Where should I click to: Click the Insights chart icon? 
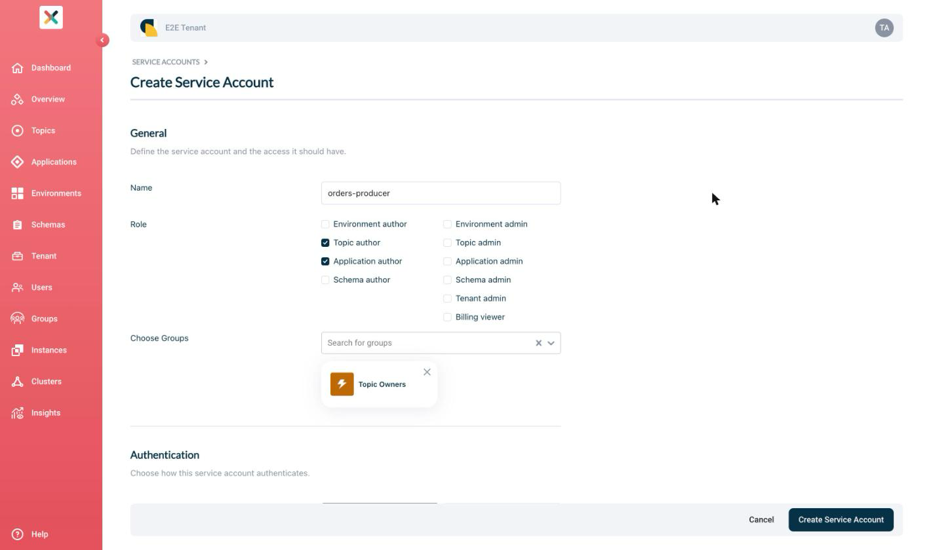click(18, 413)
